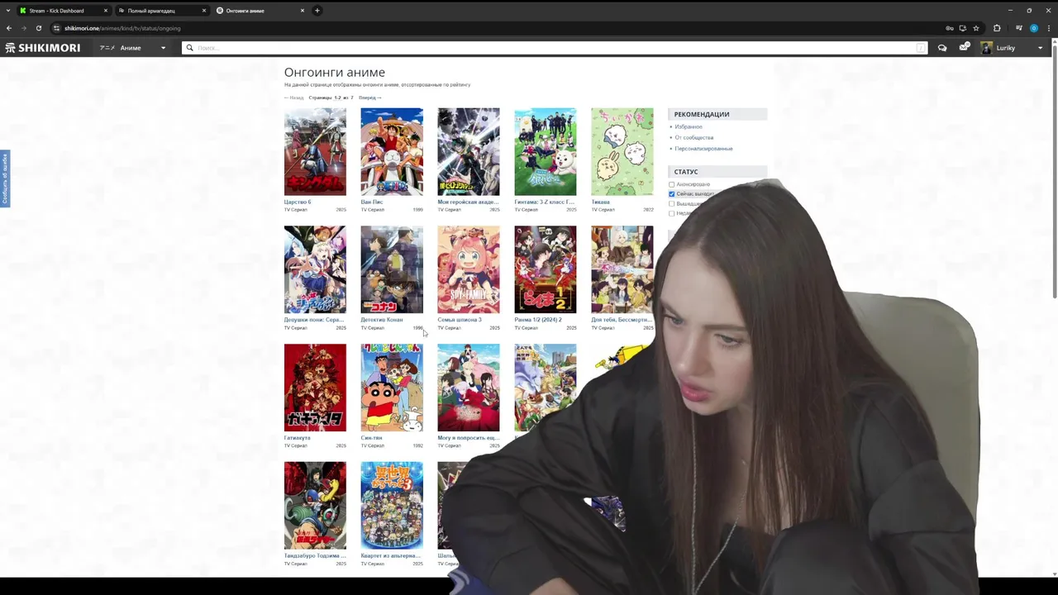Open the Могу я попросить ещё poster
The image size is (1058, 595).
pos(469,388)
